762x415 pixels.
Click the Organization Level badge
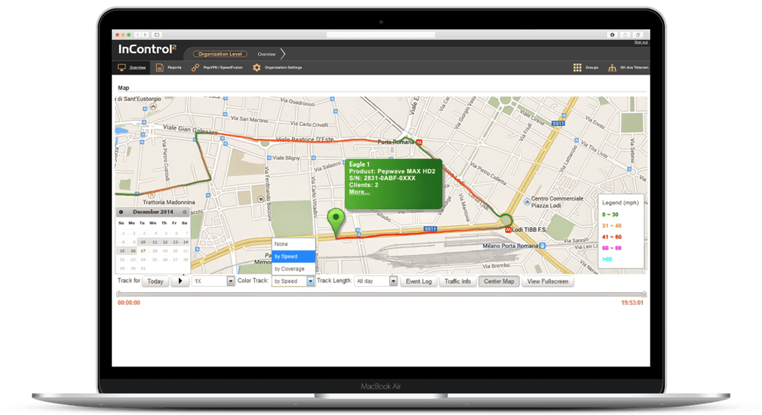(220, 54)
